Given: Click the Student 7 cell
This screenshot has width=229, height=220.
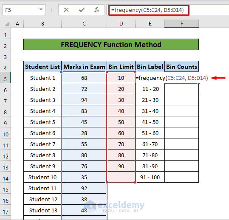Looking at the screenshot, I should click(x=42, y=144).
